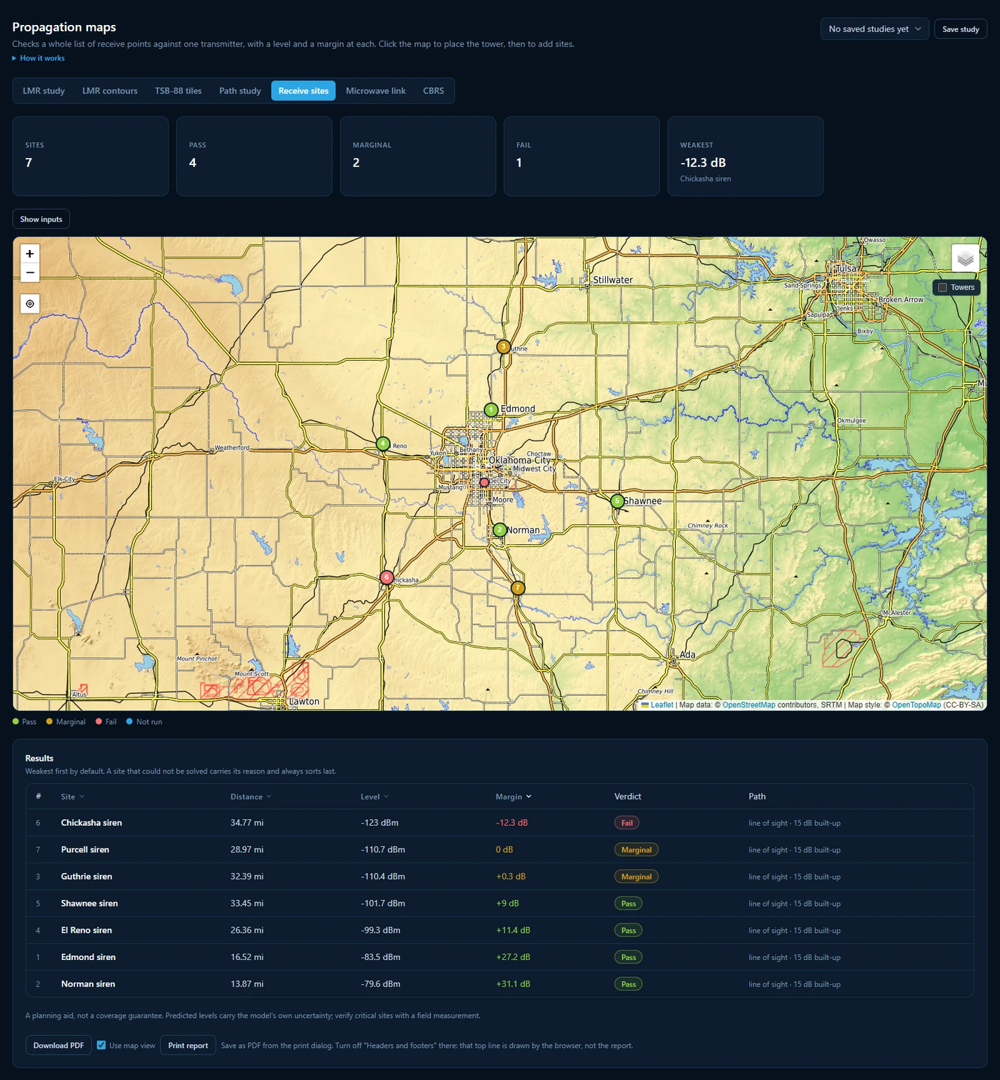Select map marker 1 at Edmond
Screen dimensions: 1000x1080
[491, 410]
